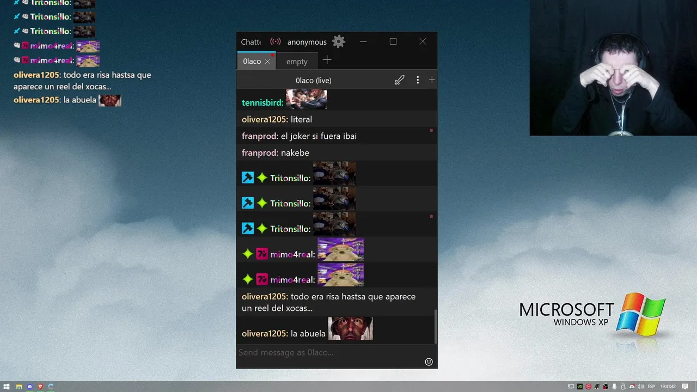Focus the Send message as 0laco field
The width and height of the screenshot is (697, 392).
click(x=330, y=352)
